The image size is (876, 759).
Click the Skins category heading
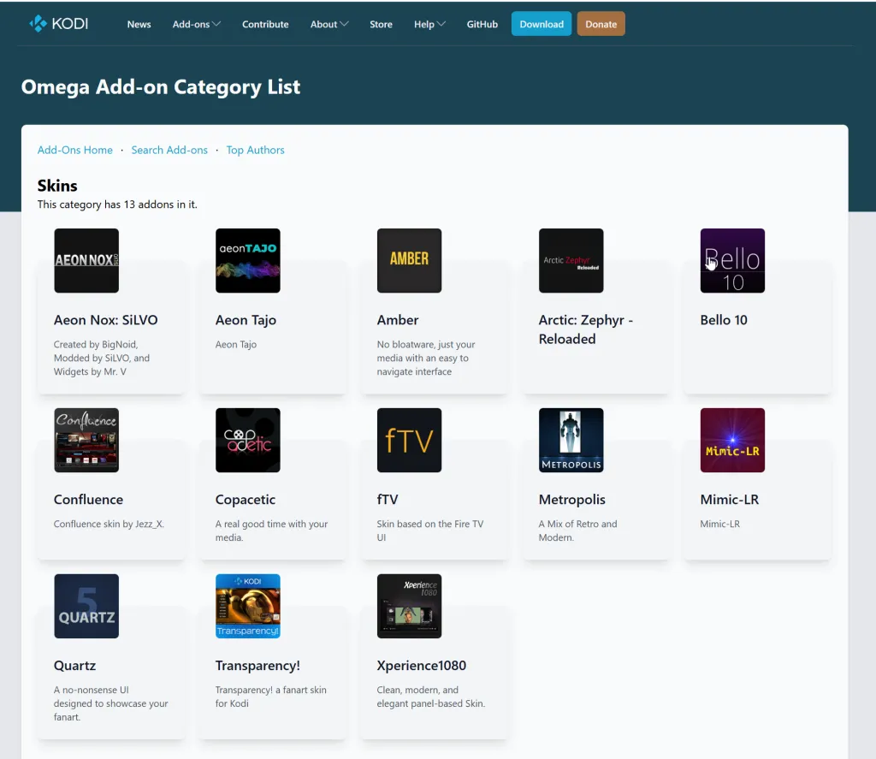57,186
